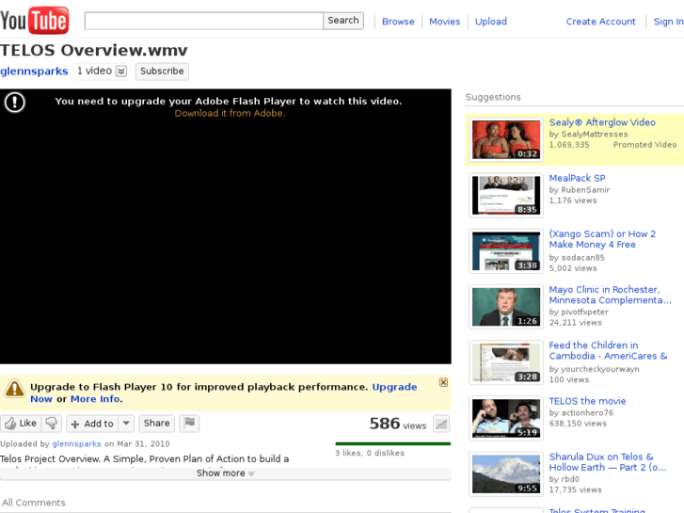The height and width of the screenshot is (513, 684).
Task: Click Xango Scam How 2 Make Money title
Action: coord(602,239)
